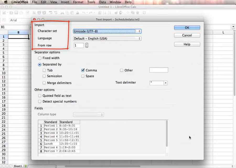Click the spreadsheet horizontal scrollbar
Image resolution: width=236 pixels, height=168 pixels.
tap(102, 166)
